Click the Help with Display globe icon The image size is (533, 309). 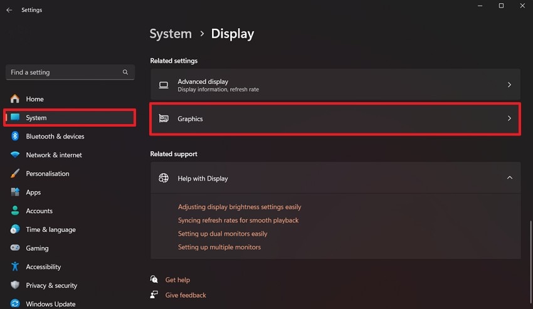pyautogui.click(x=164, y=178)
